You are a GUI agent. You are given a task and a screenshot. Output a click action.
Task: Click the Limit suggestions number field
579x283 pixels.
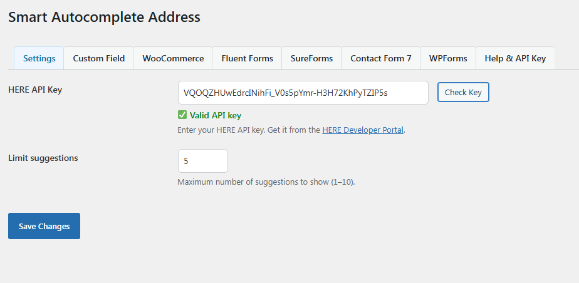[x=203, y=161]
